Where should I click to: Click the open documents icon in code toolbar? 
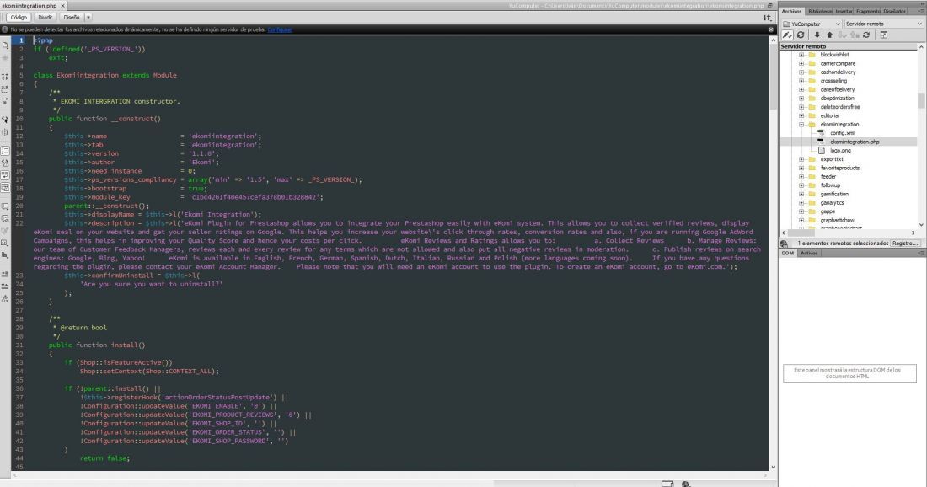click(5, 45)
